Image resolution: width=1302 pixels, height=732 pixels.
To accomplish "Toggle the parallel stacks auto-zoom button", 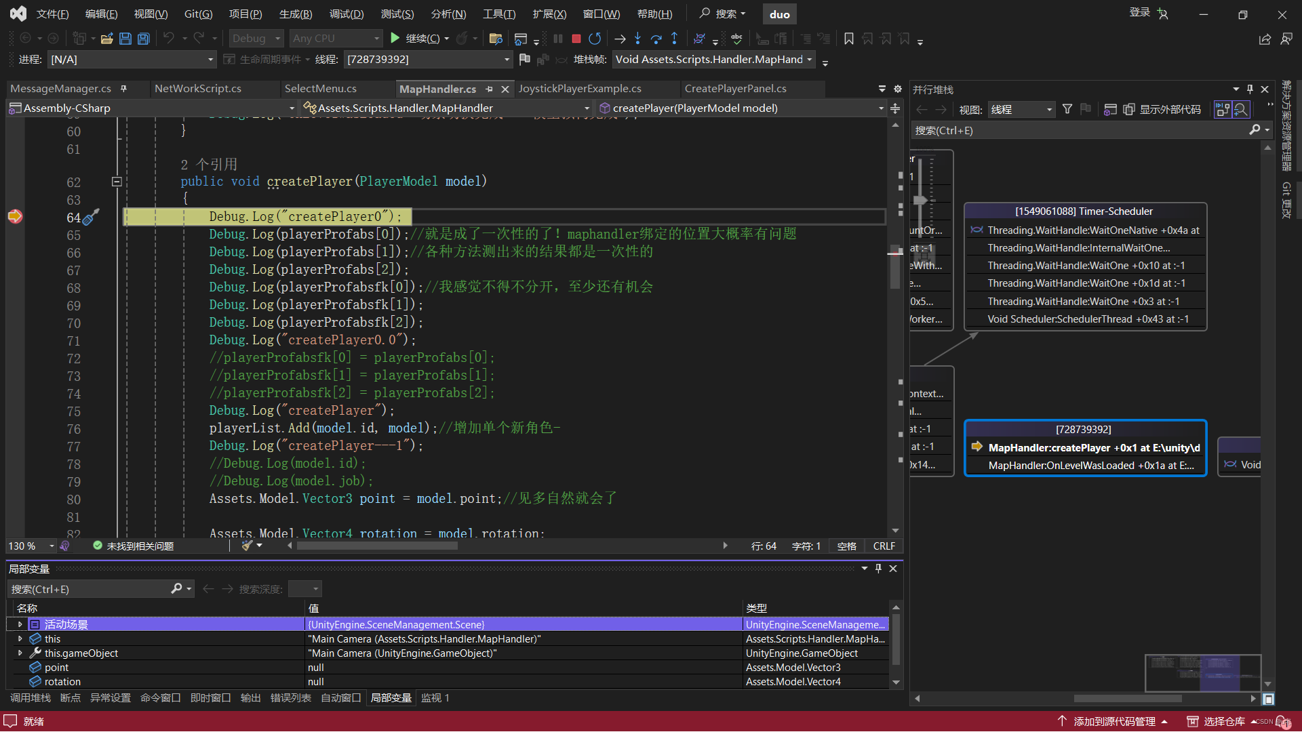I will tap(1223, 109).
